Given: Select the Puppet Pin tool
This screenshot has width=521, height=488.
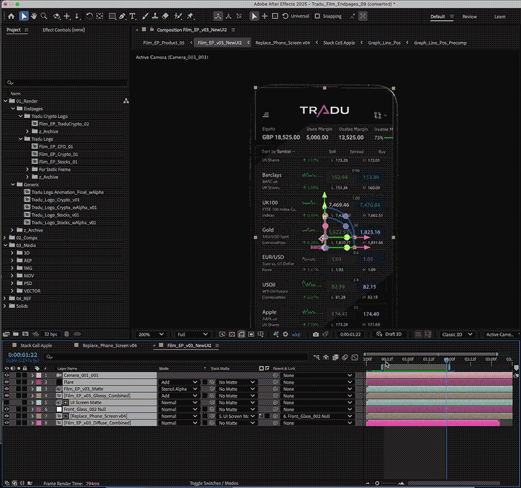Looking at the screenshot, I should pos(190,16).
